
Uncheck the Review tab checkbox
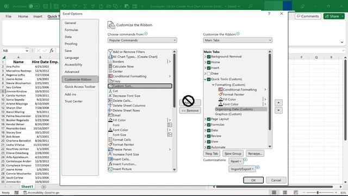[x=209, y=136]
